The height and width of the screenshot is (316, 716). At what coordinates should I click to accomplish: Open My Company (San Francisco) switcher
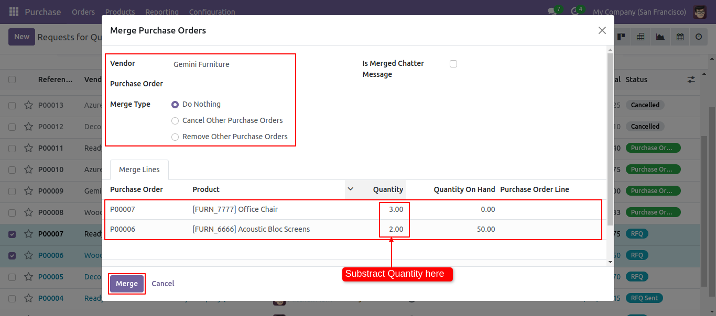click(x=639, y=12)
